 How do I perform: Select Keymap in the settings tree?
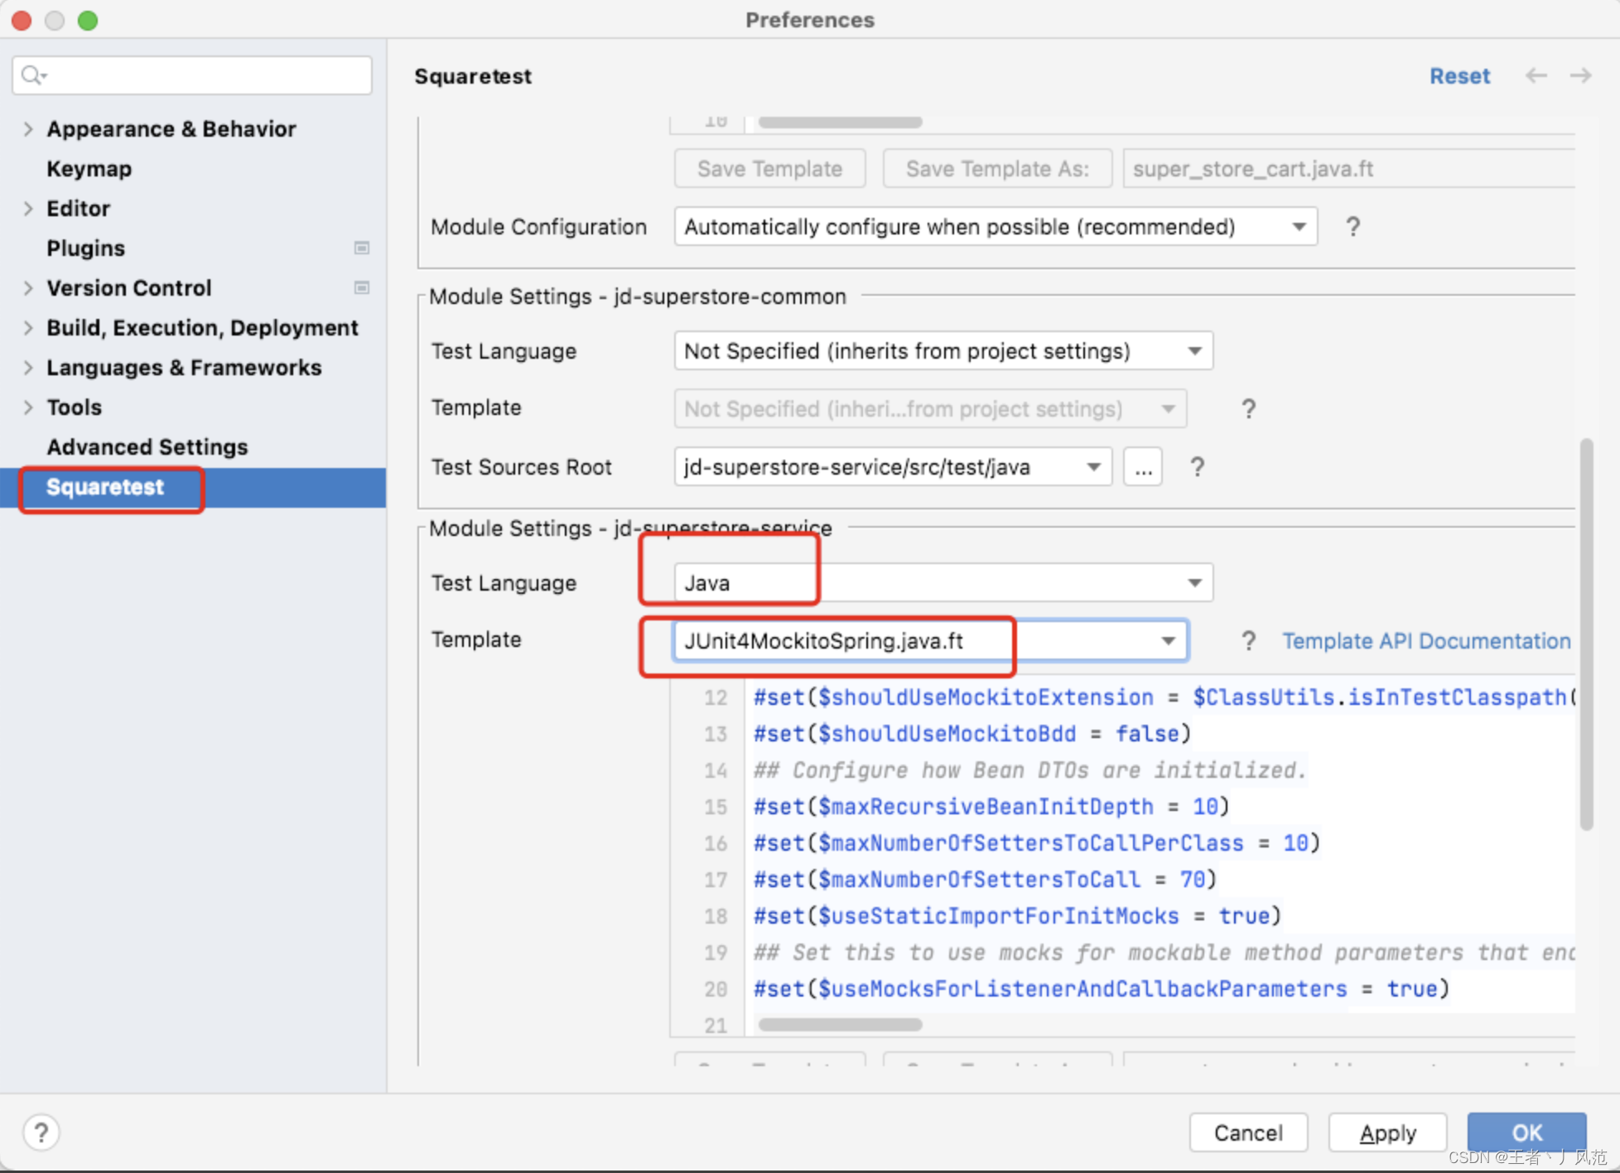point(89,169)
